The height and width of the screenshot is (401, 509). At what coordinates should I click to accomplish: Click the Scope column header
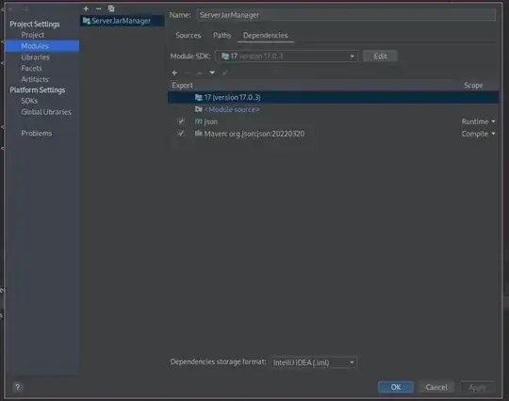(x=473, y=86)
